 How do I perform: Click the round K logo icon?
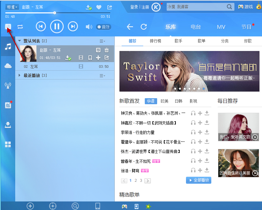(x=156, y=7)
